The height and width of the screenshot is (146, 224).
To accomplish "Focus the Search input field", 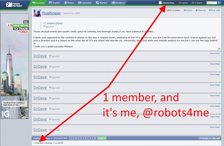I will click(211, 3).
